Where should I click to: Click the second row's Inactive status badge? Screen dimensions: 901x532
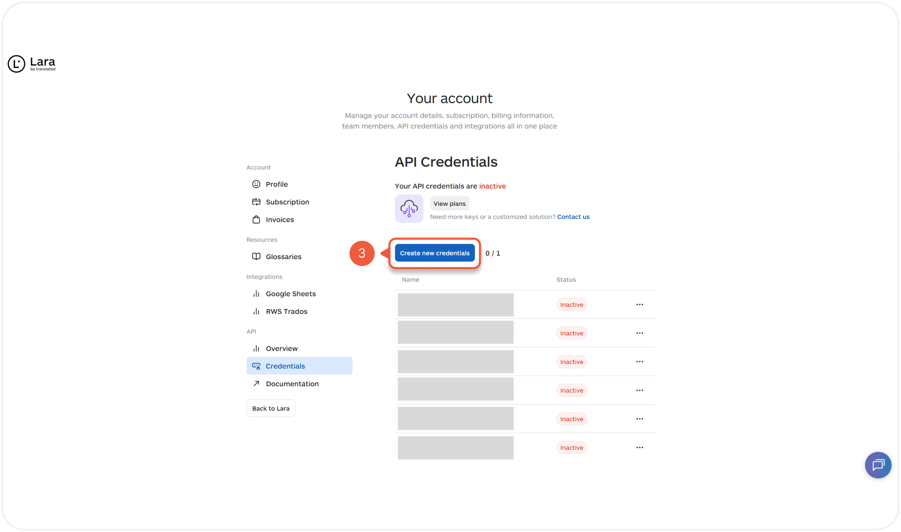[x=572, y=333]
